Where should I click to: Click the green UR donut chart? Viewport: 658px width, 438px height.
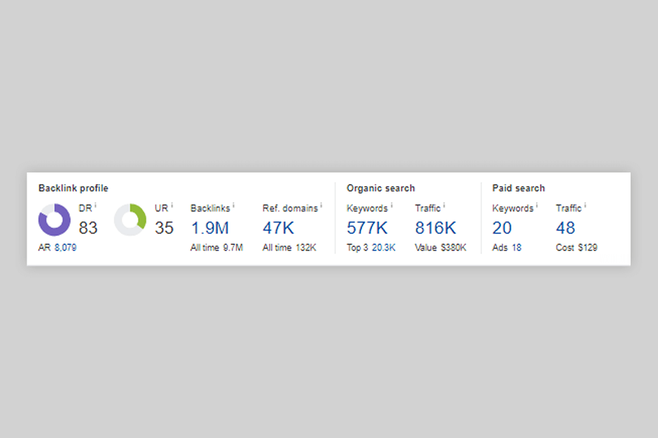tap(130, 220)
